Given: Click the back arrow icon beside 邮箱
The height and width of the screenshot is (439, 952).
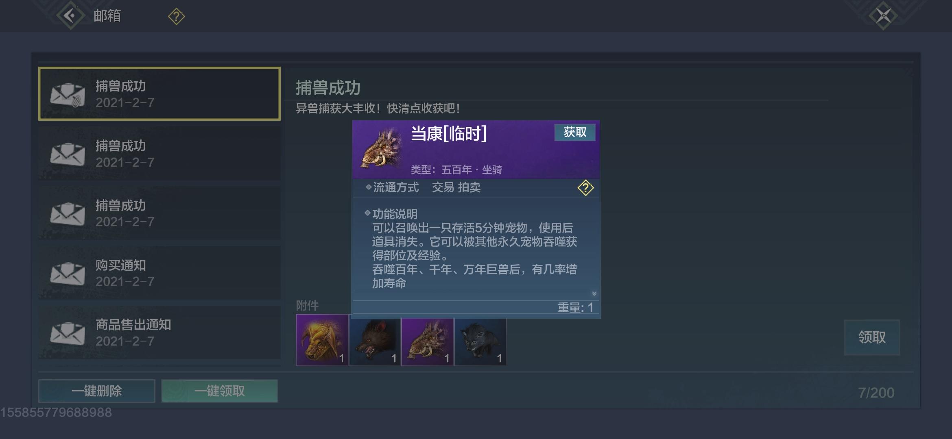Looking at the screenshot, I should (70, 16).
